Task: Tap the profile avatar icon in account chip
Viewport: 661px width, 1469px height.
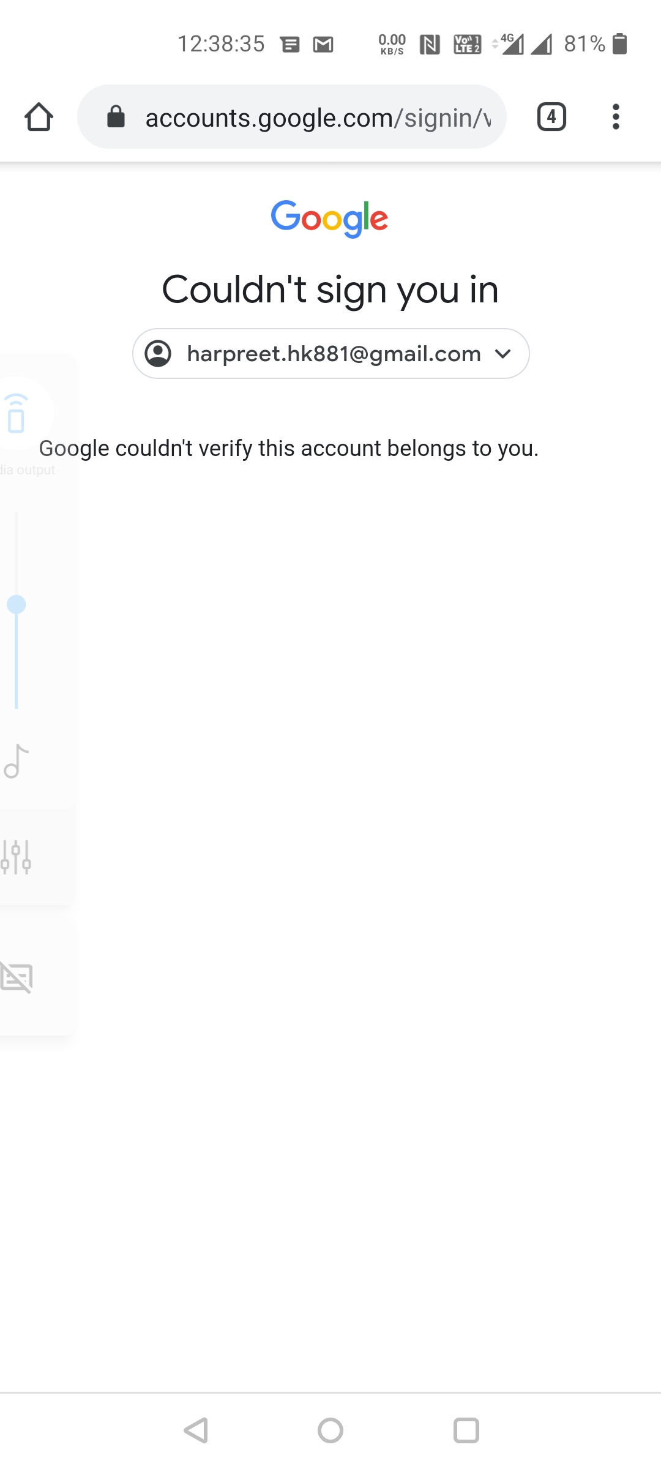Action: click(158, 354)
